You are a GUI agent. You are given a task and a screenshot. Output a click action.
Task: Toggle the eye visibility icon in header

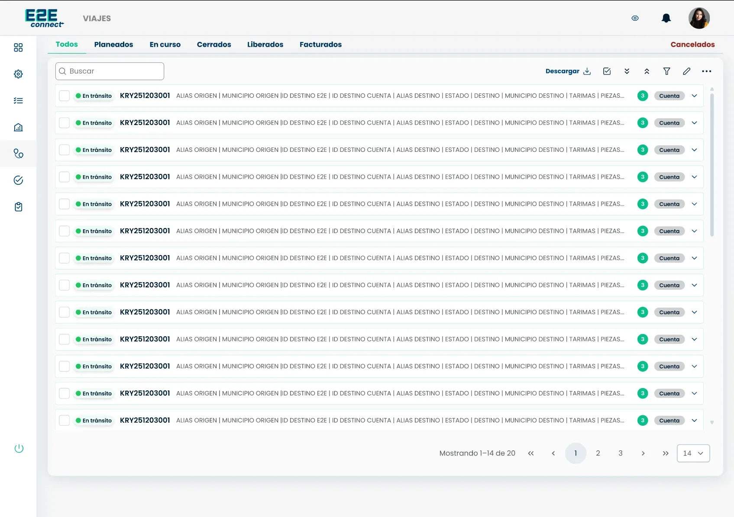635,18
